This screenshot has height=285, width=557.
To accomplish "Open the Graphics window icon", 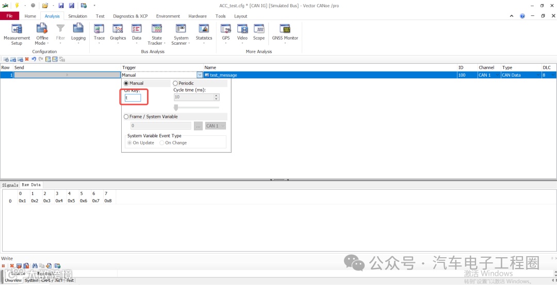I will coord(118,29).
